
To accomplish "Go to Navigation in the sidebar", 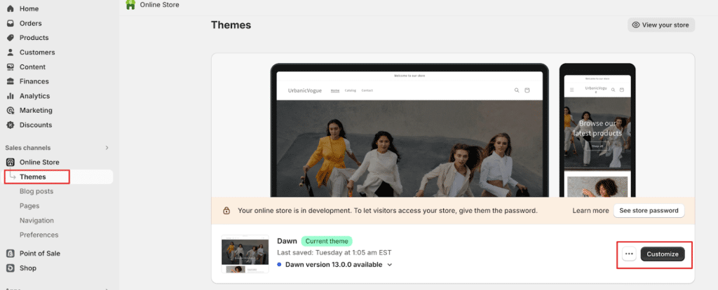I will (36, 221).
